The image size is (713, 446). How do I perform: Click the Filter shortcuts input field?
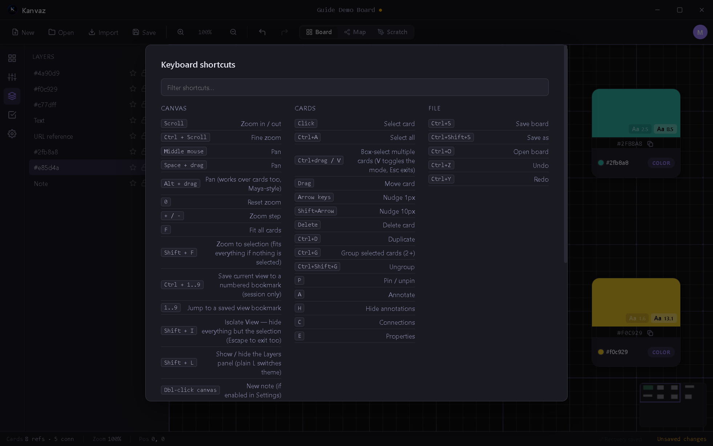click(x=355, y=88)
